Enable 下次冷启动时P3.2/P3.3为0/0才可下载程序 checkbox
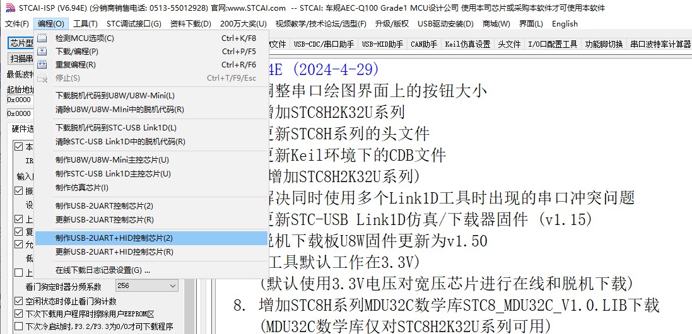Viewport: 692px width, 334px height. pos(18,327)
